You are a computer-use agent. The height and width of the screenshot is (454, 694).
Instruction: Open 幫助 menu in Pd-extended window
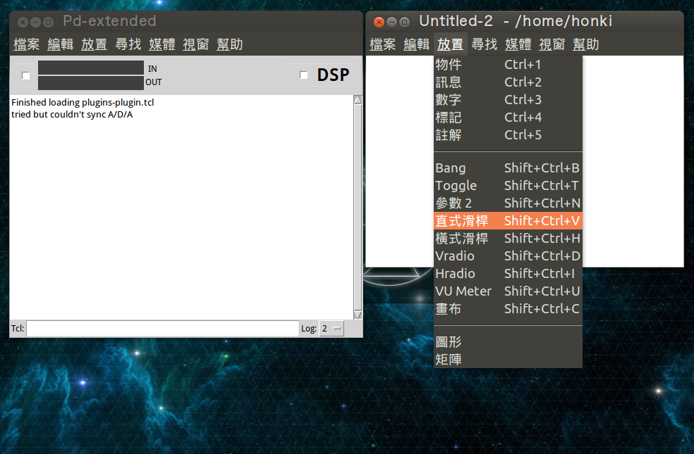[x=230, y=44]
